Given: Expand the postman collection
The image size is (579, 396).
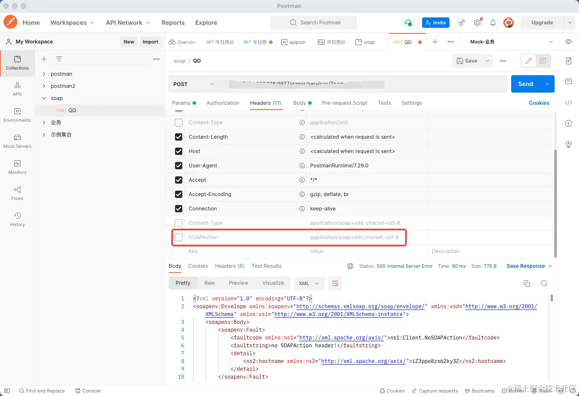Looking at the screenshot, I should coord(44,74).
